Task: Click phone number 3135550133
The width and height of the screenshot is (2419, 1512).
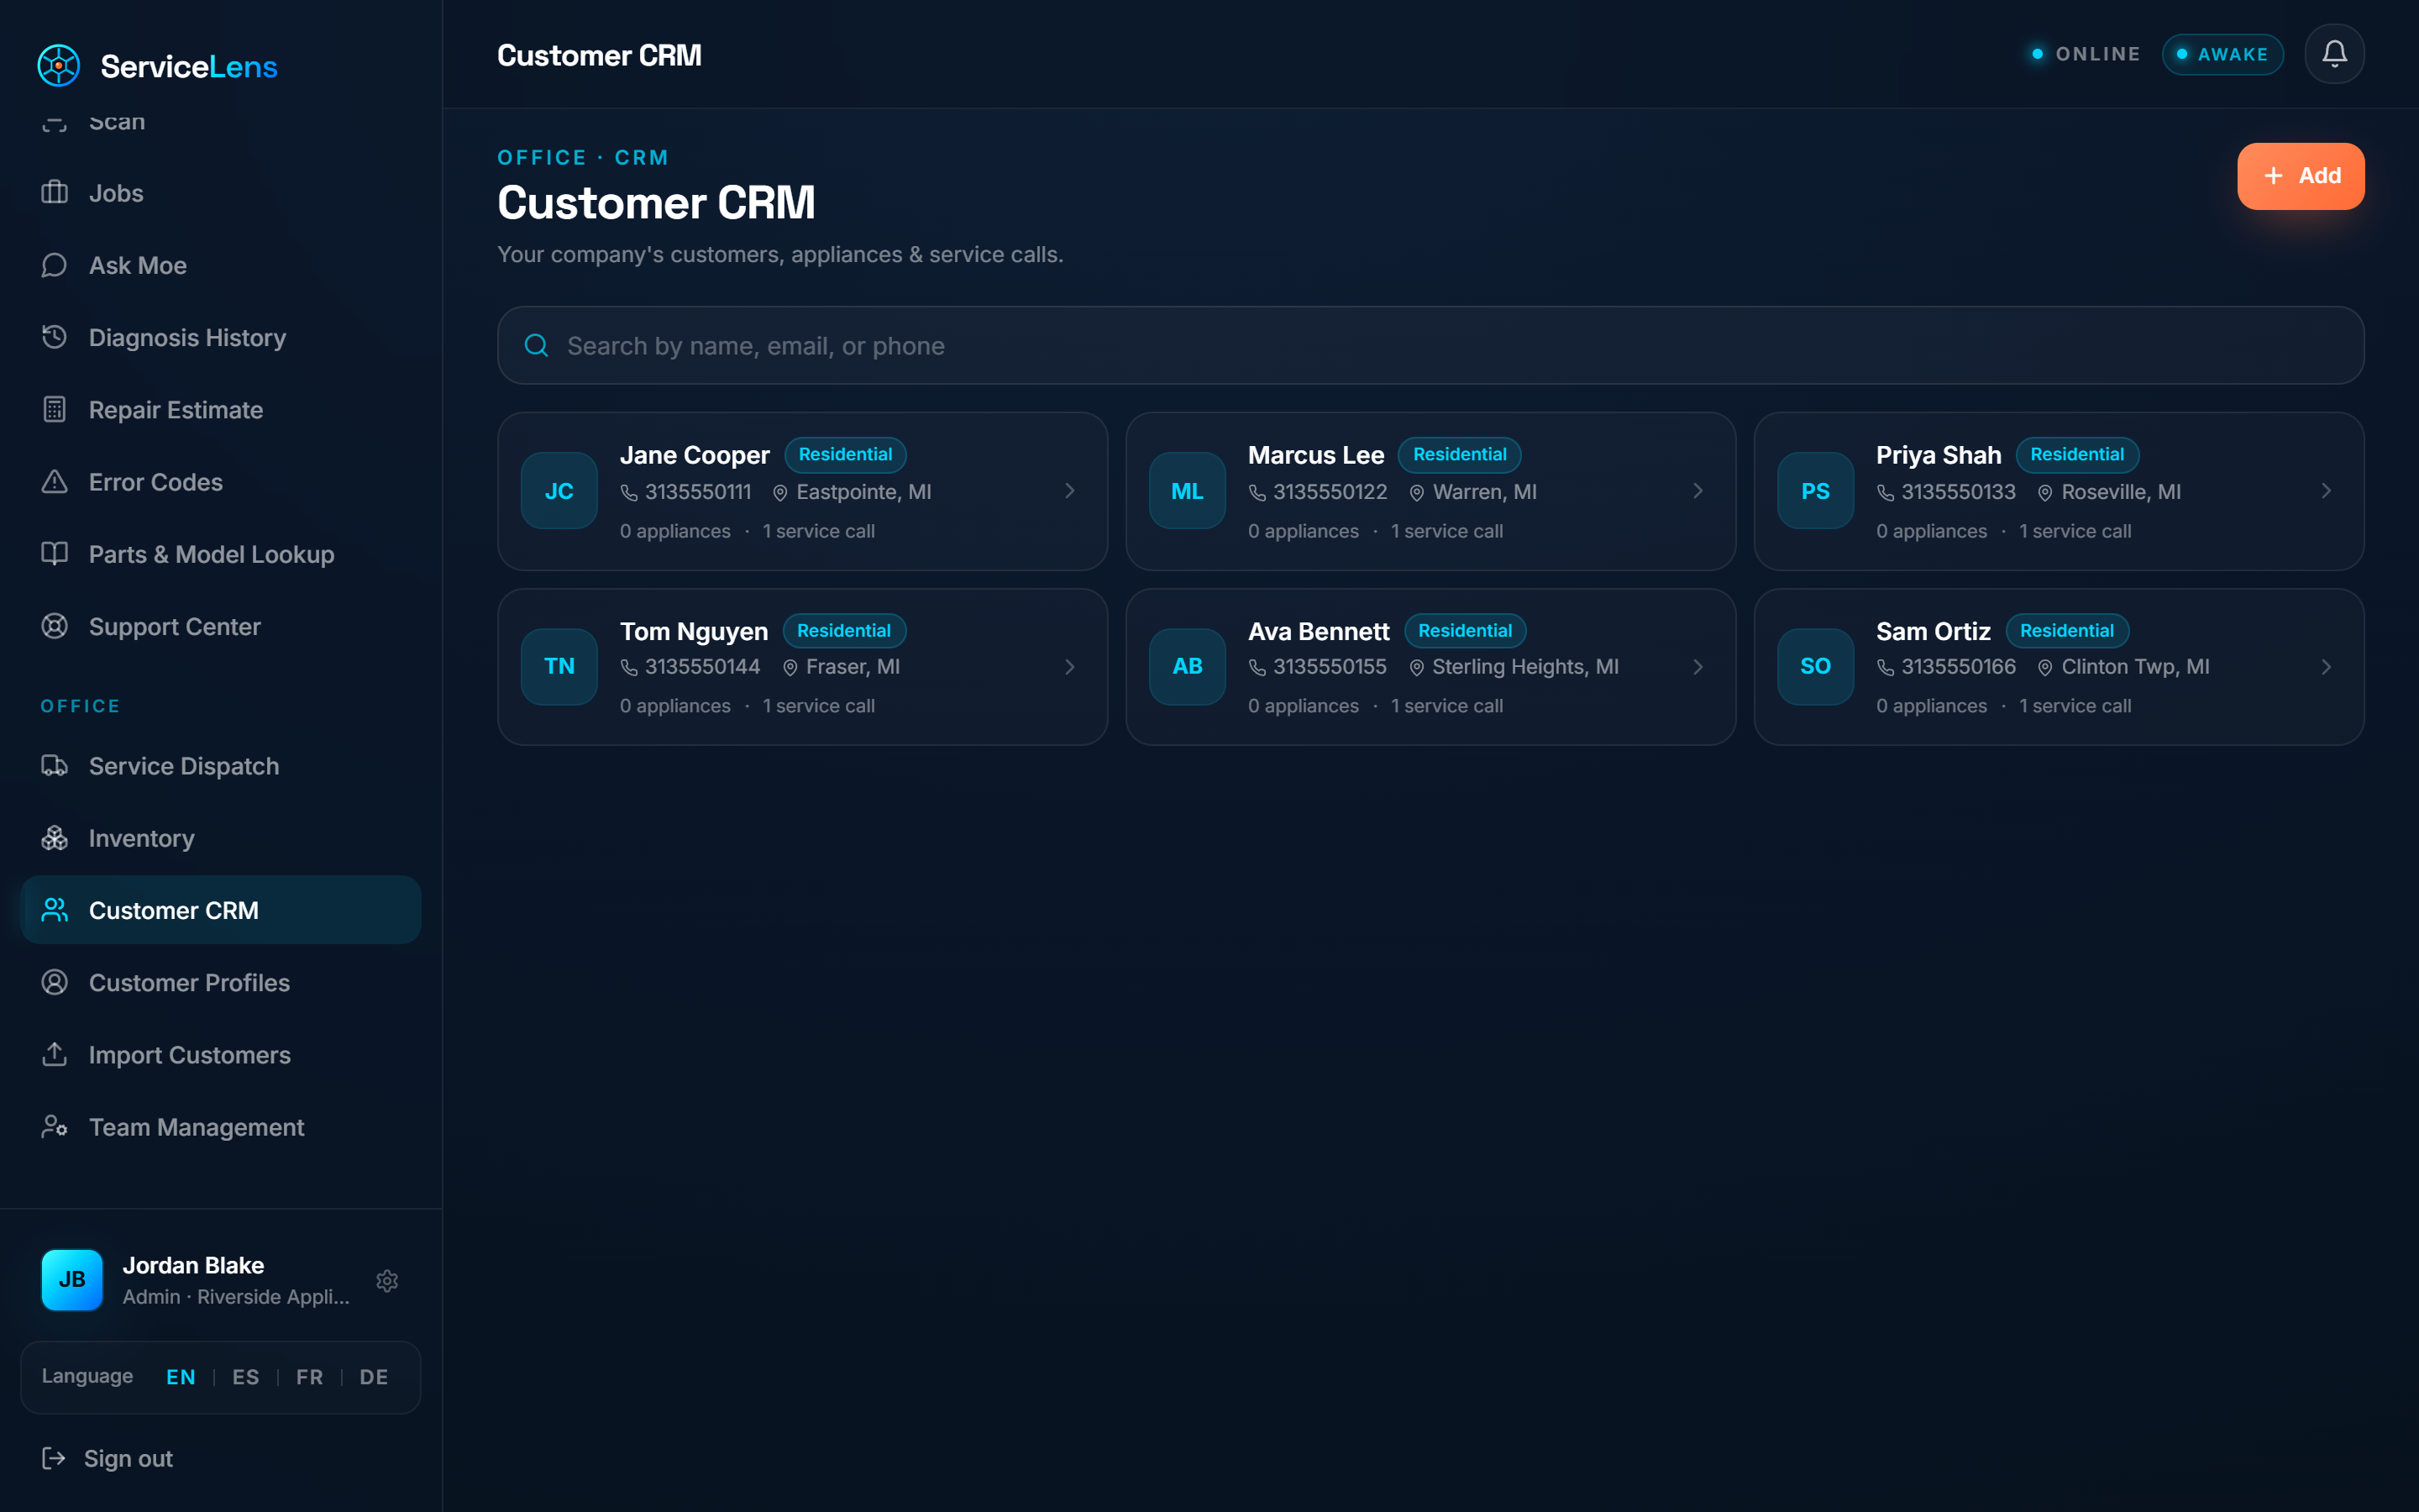Action: pos(1958,492)
